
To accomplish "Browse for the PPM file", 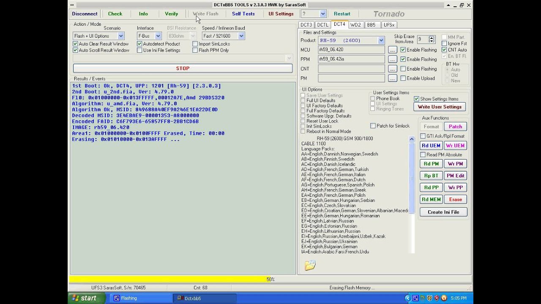I will point(392,60).
